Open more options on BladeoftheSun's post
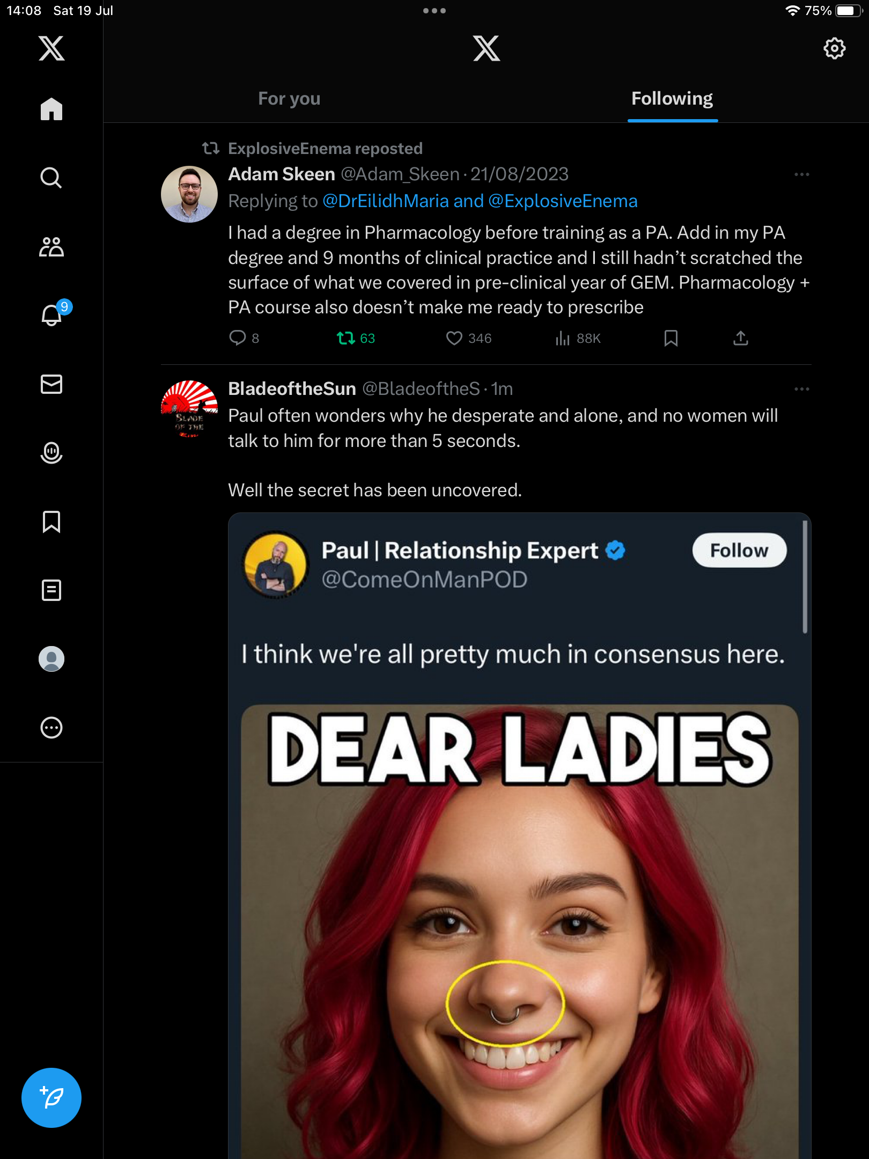The image size is (869, 1159). point(802,389)
